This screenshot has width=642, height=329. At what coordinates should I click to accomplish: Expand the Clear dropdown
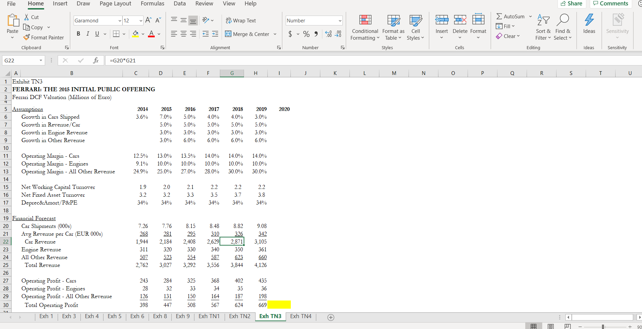click(518, 36)
